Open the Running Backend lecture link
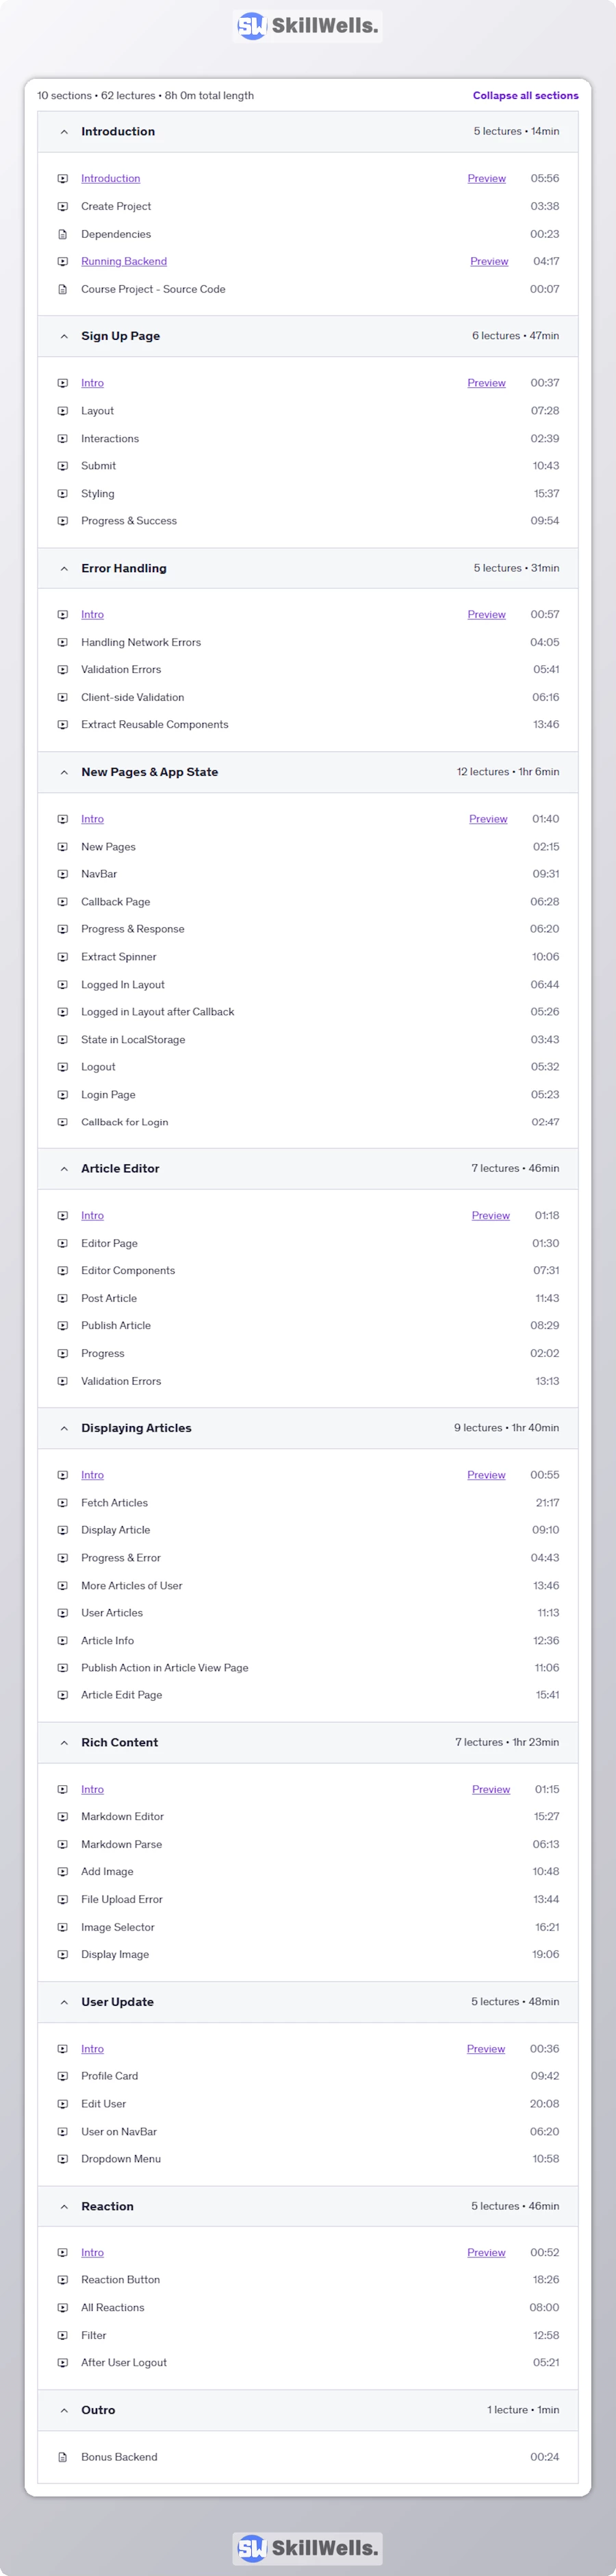 [124, 261]
